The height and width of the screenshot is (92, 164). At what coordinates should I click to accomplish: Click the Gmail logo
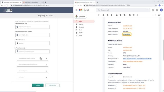pos(84,10)
